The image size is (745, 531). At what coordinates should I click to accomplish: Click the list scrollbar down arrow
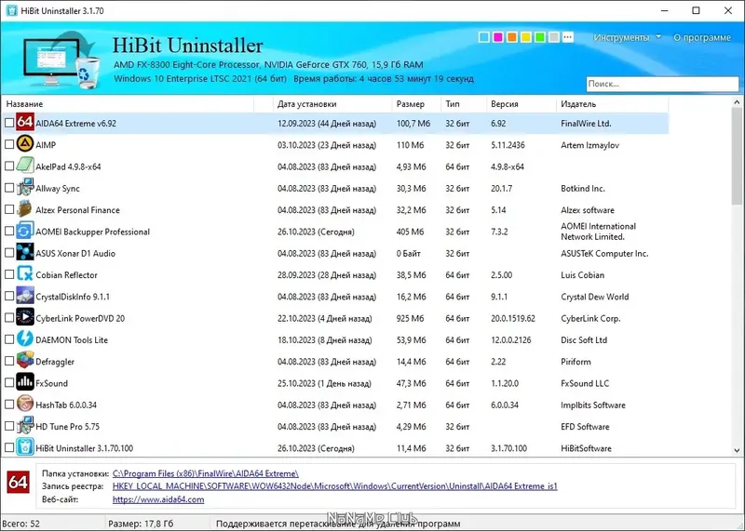pos(737,450)
